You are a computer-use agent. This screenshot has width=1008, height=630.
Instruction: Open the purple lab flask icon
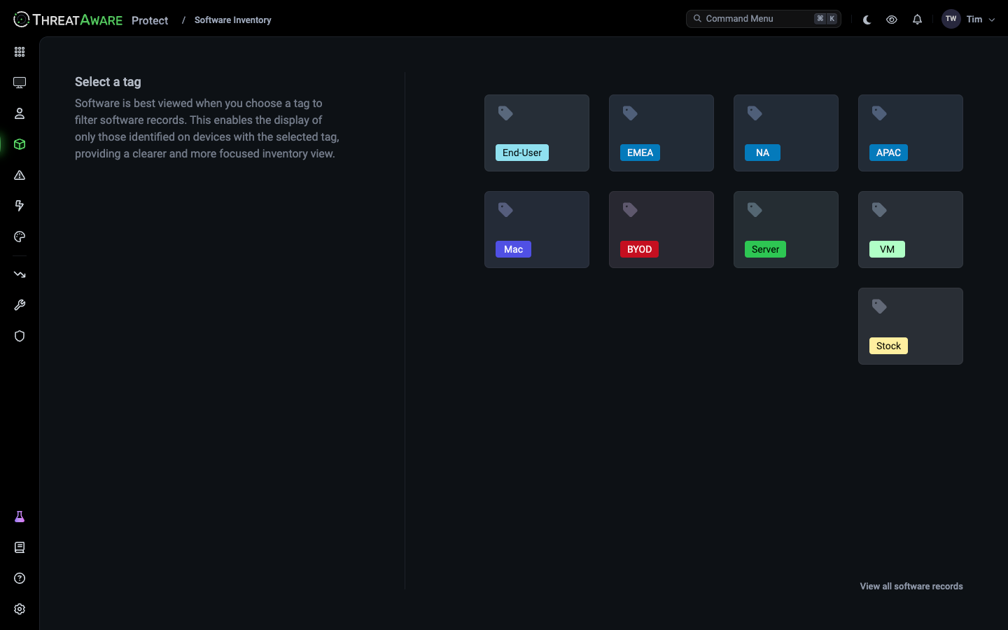[20, 517]
